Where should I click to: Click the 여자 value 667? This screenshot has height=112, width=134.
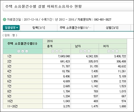point(124,96)
